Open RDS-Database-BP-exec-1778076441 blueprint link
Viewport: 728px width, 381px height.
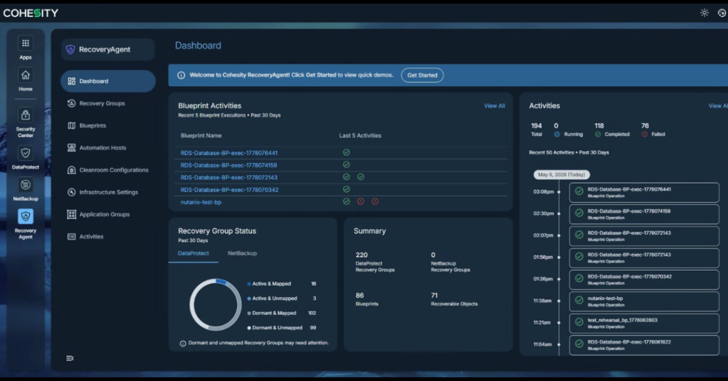(x=229, y=153)
